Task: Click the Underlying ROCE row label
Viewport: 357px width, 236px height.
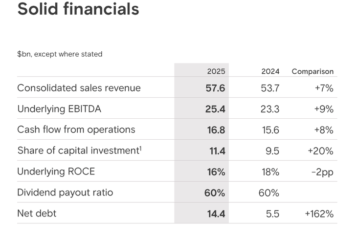Action: point(56,172)
